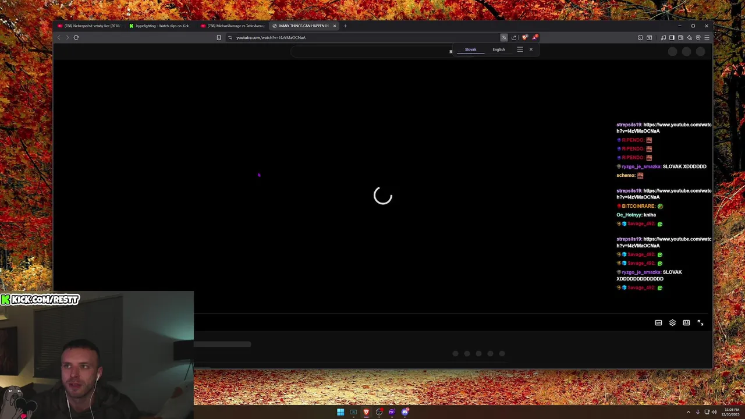Screen dimensions: 745x419
Task: Open Brave Rewards triangle icon
Action: coord(535,37)
